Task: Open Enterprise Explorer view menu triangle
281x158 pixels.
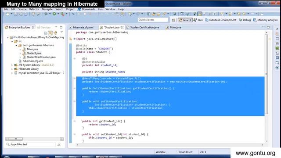Action: [61, 32]
